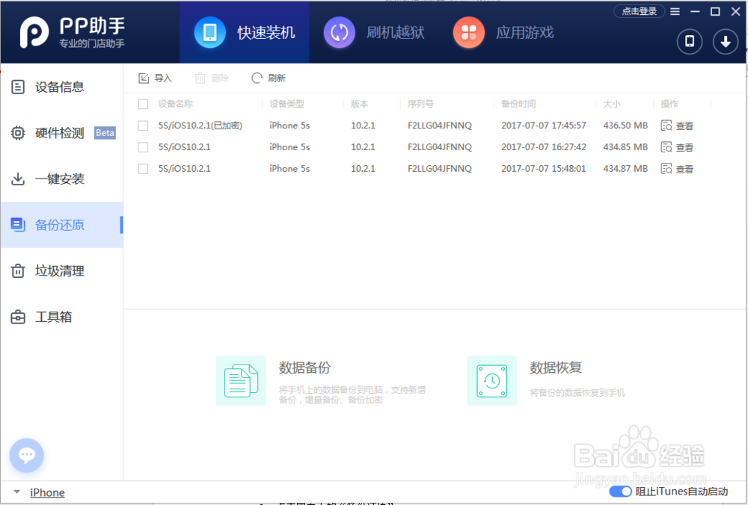Click the 5S/iOS10.2.1(已加密) backup name
Viewport: 748px width, 505px height.
coord(200,126)
